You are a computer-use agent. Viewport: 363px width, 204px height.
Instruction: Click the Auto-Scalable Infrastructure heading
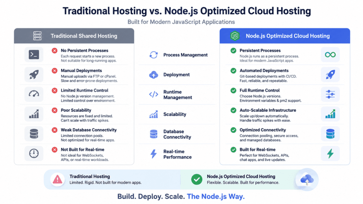(268, 110)
